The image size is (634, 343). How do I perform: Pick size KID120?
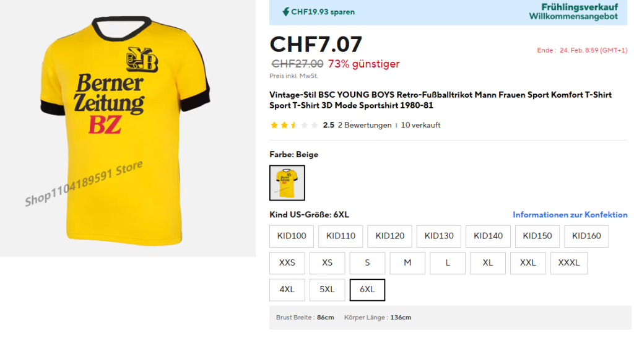(389, 236)
